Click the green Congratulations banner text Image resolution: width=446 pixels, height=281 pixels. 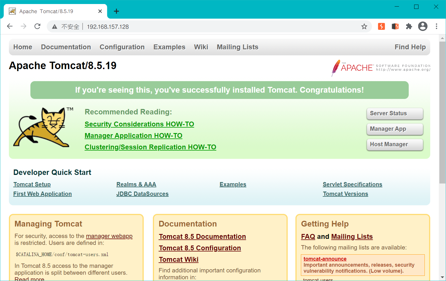[x=219, y=90]
